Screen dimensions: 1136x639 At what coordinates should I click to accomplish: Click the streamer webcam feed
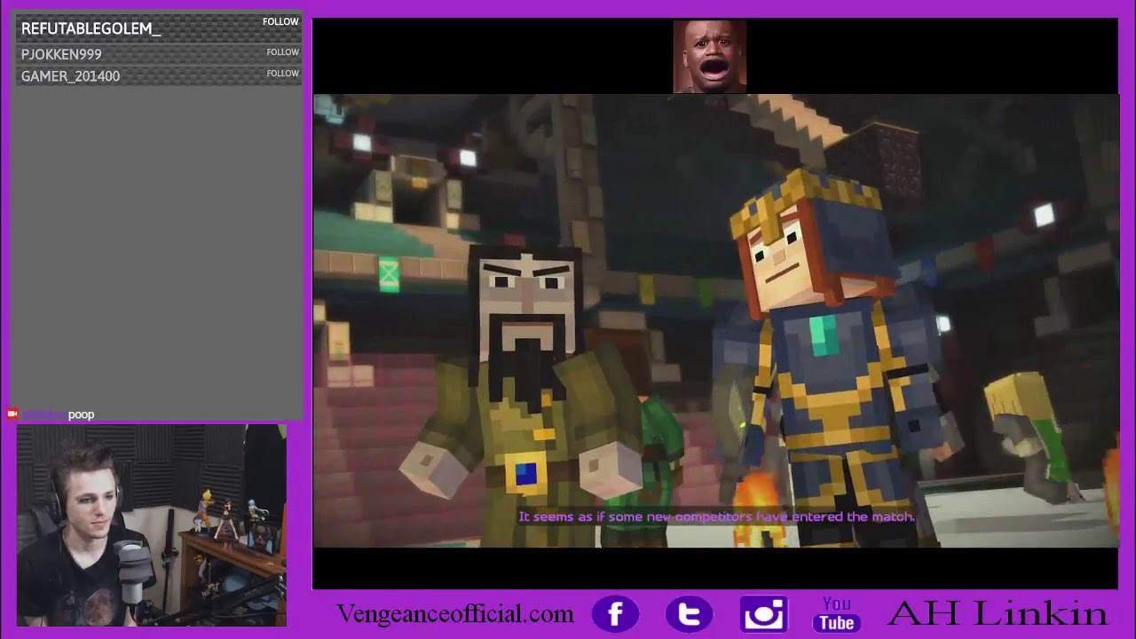click(x=151, y=525)
